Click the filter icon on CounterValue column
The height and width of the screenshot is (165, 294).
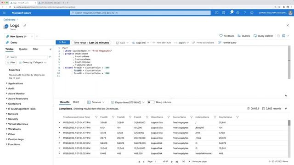click(x=237, y=117)
